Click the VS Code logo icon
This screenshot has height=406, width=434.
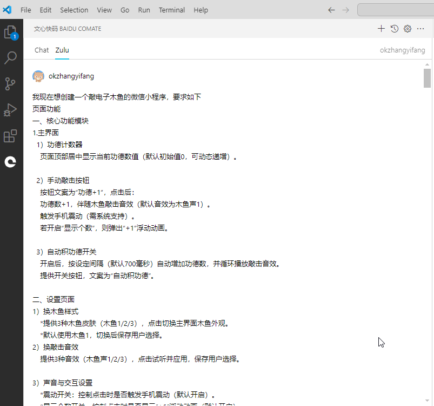[7, 10]
